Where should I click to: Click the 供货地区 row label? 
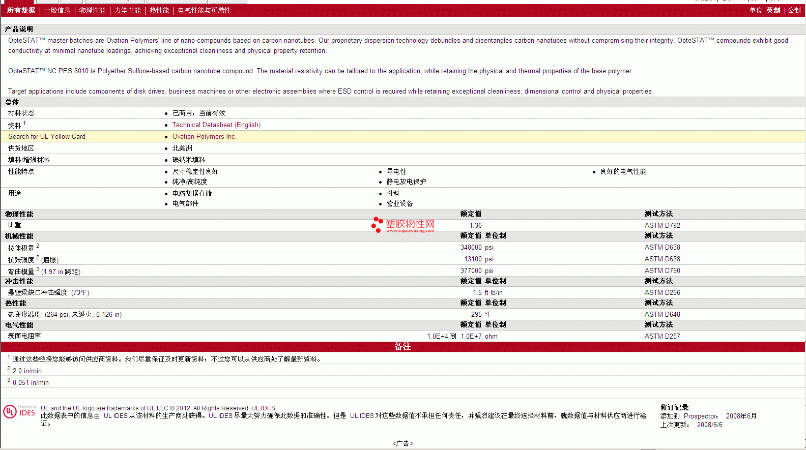click(21, 148)
